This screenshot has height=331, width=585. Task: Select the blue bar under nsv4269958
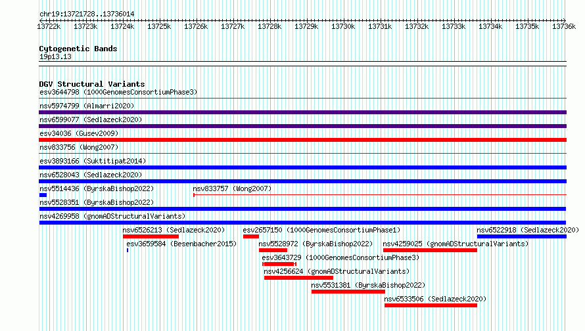pos(302,223)
